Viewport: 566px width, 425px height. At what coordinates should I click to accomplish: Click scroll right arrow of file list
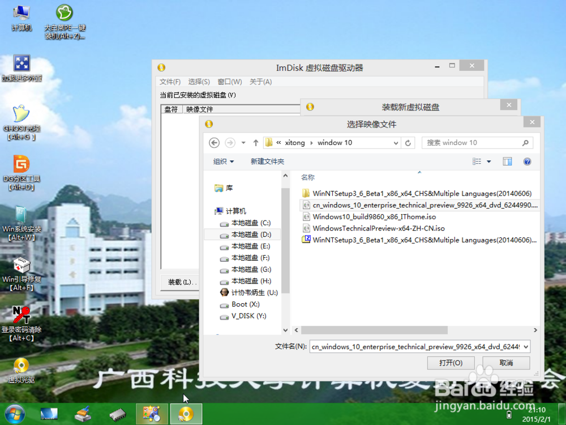[x=535, y=330]
